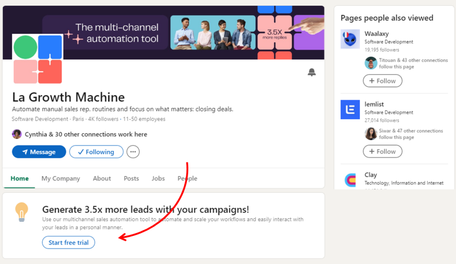Click the Clay company logo
Screen dimensions: 456x264
350,180
